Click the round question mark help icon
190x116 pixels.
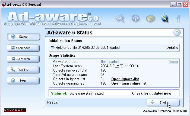(x=177, y=33)
